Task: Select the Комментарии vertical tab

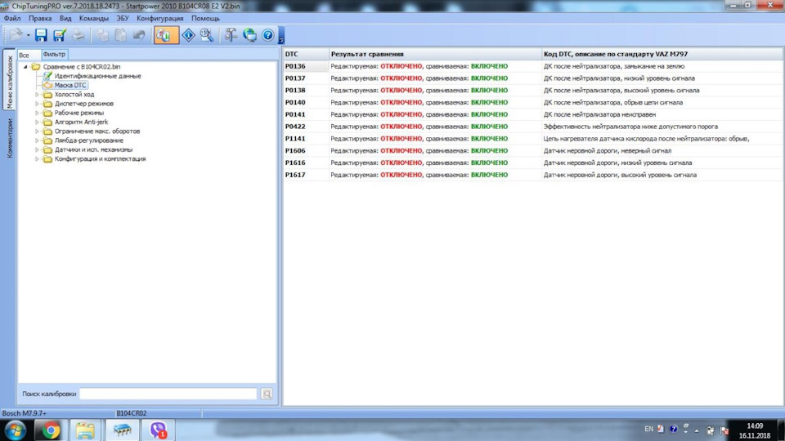Action: pyautogui.click(x=9, y=139)
